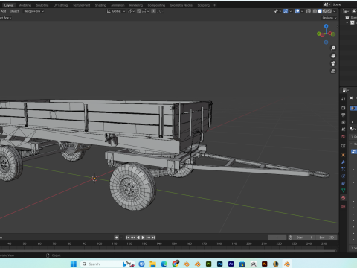This screenshot has width=357, height=268.
Task: Open the Material properties tab
Action: point(344,198)
